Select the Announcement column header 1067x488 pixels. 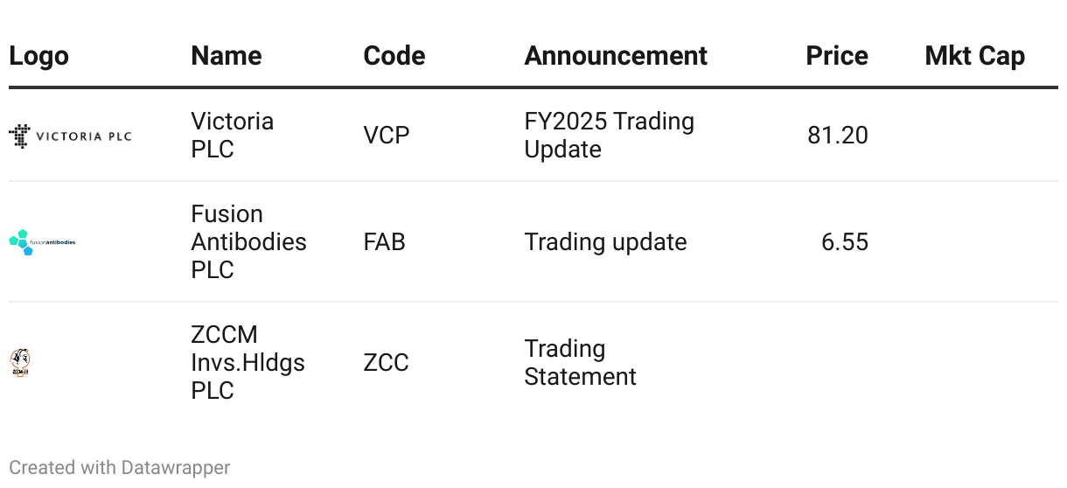click(615, 56)
